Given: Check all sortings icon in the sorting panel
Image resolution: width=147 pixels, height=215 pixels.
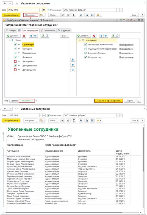Looking at the screenshot, I should point(113,36).
